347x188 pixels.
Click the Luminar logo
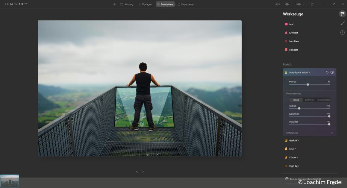(16, 4)
